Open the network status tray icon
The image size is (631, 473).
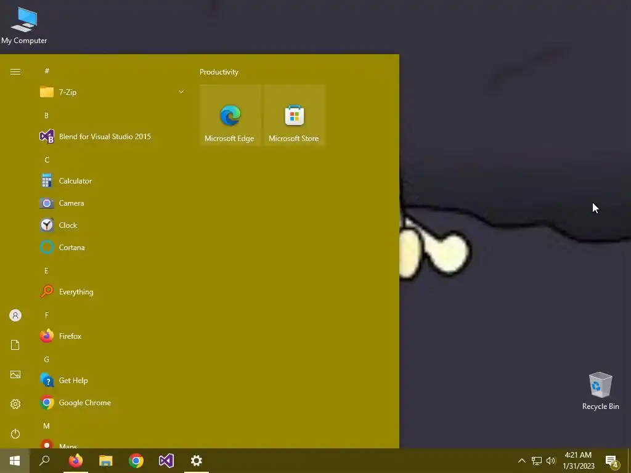pyautogui.click(x=537, y=461)
